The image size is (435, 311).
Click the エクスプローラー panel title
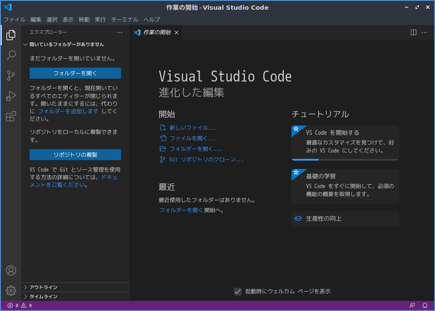pos(48,32)
